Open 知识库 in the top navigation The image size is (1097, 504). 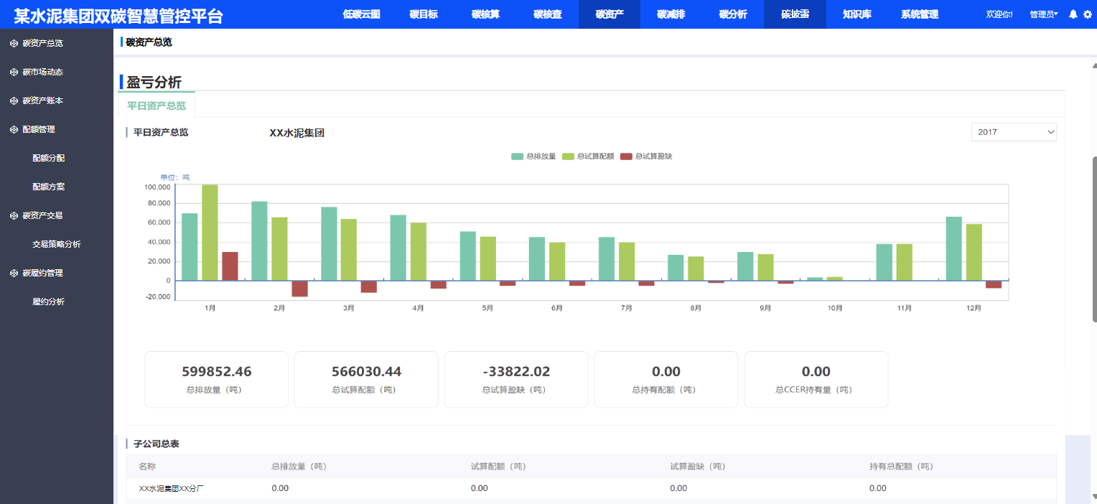857,14
